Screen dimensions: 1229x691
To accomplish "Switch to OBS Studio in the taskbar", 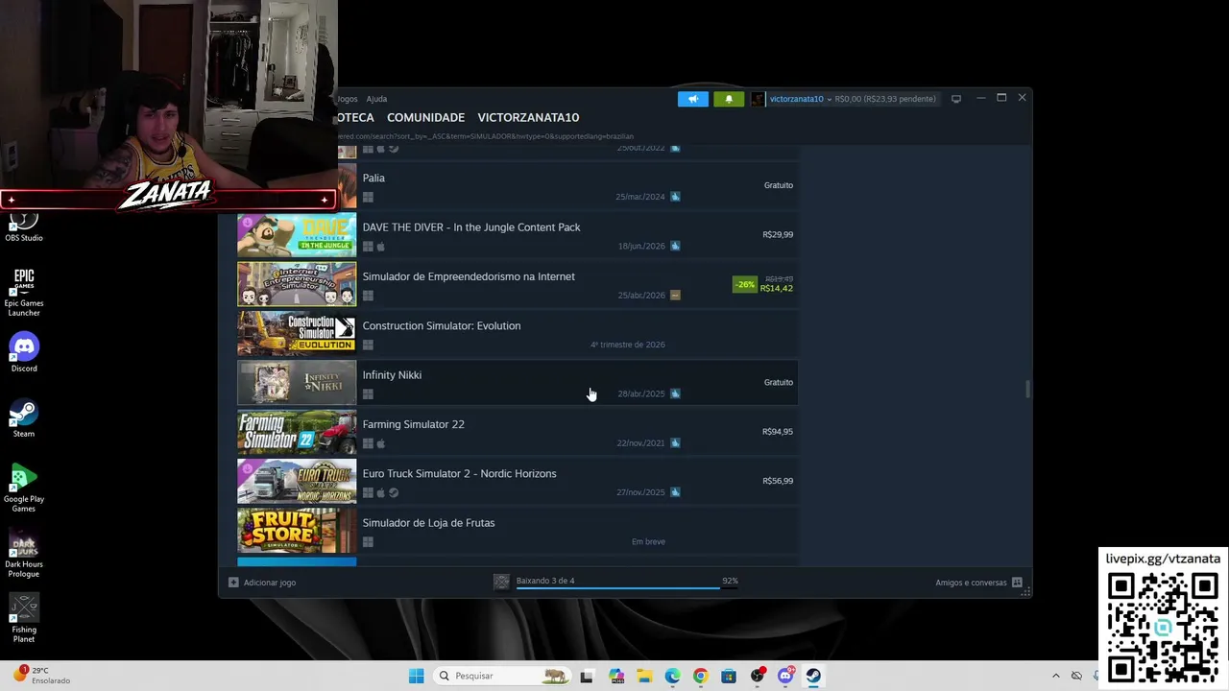I will click(x=758, y=676).
